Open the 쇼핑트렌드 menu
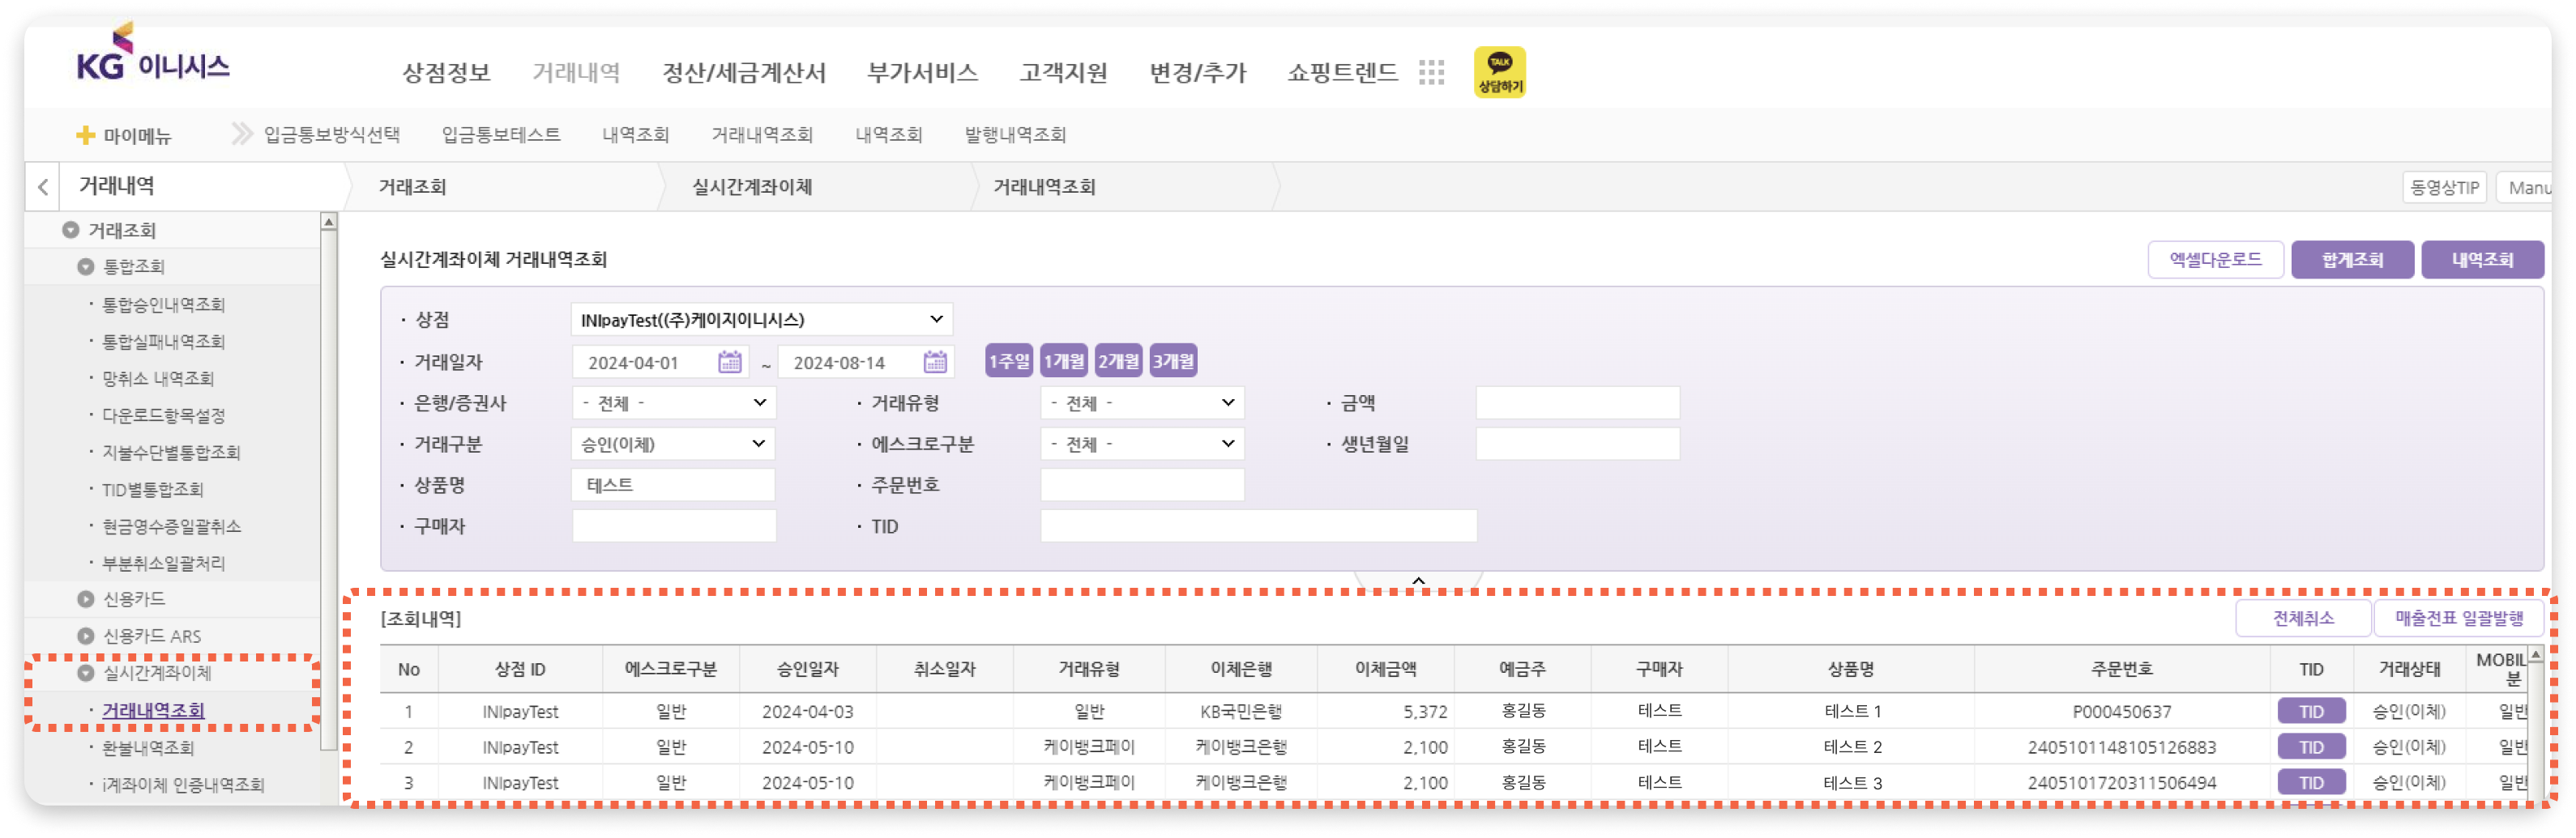 click(x=1342, y=73)
